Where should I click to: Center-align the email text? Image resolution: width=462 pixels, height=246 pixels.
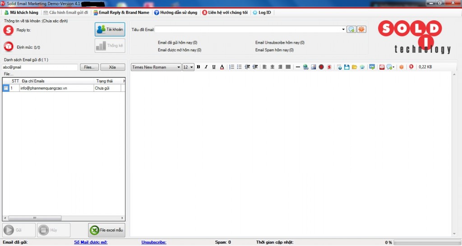click(272, 67)
